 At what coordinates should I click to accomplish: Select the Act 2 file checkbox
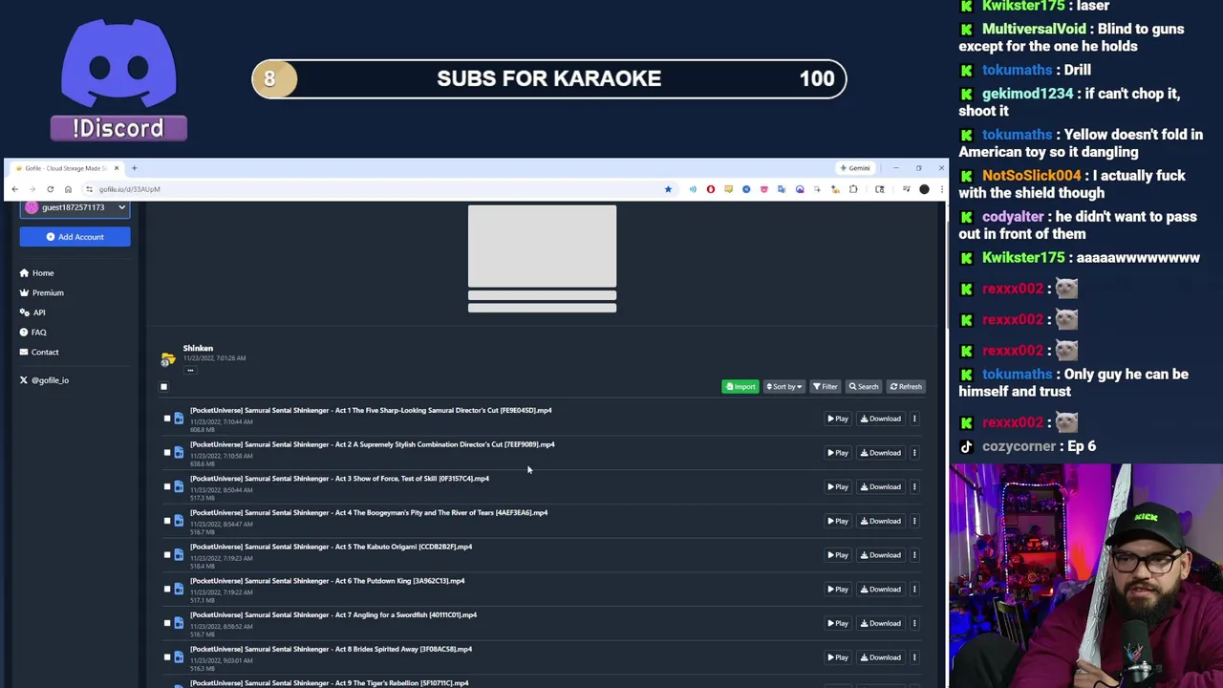[167, 453]
